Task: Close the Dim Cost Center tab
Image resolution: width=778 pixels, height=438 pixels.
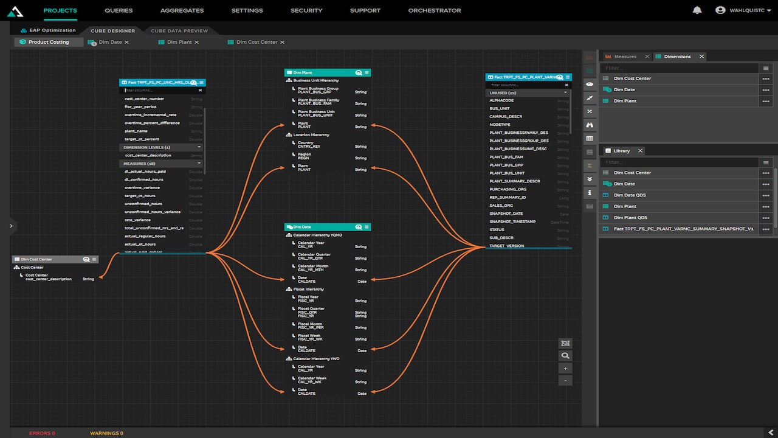Action: tap(283, 42)
